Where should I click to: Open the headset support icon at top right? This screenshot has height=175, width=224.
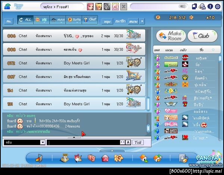[202, 7]
